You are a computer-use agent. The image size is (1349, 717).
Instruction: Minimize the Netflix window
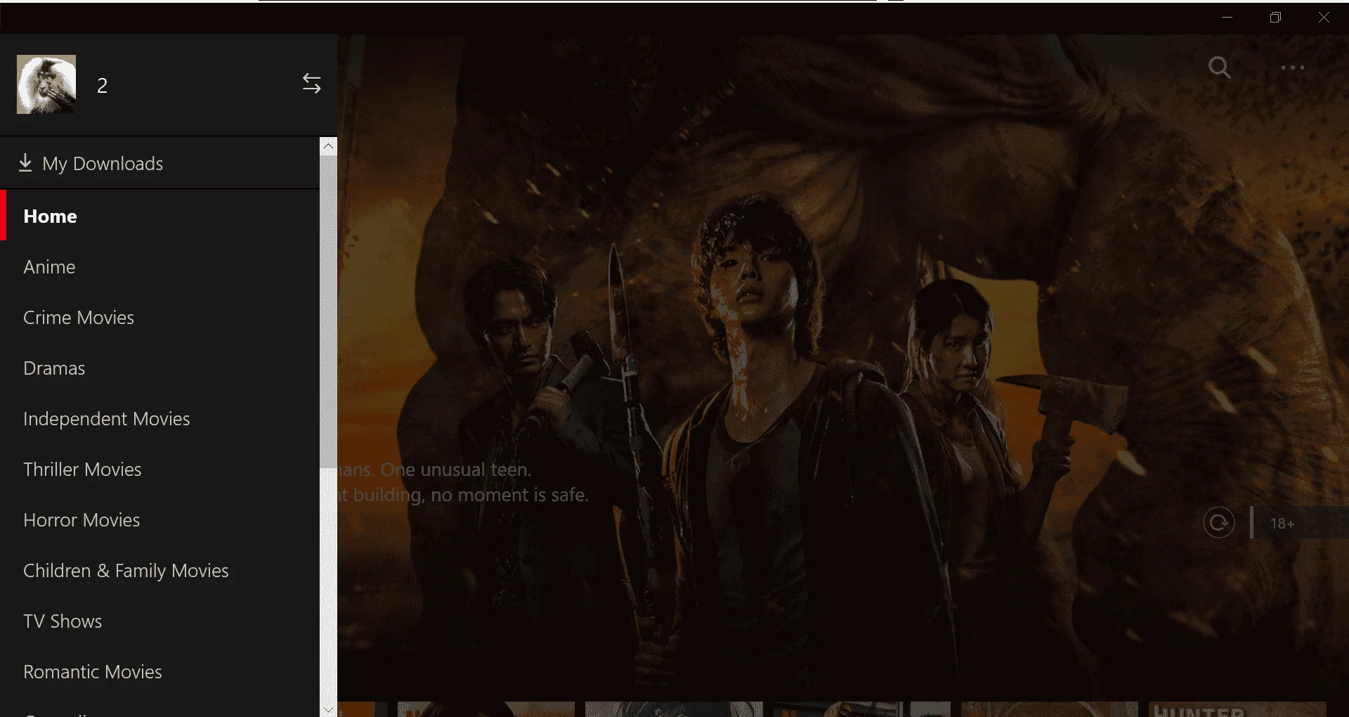[x=1227, y=18]
